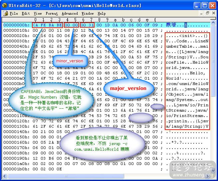Click the offset label 00000020h:
Viewport: 218px width, 181px height.
(x=16, y=36)
